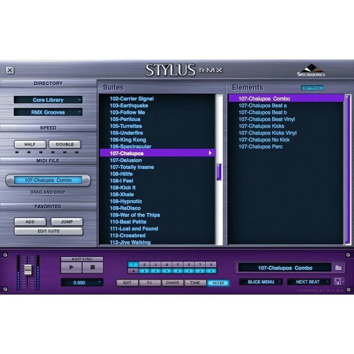Click the Suites list scrollbar thumb
This screenshot has height=354, width=354.
click(x=219, y=172)
